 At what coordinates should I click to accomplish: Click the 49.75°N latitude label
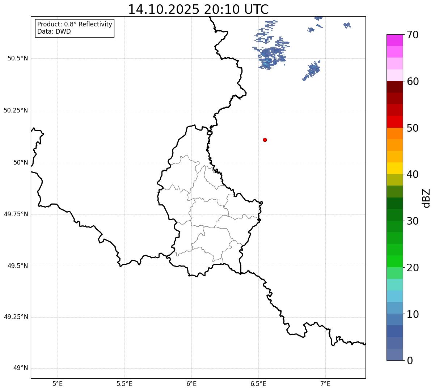click(16, 214)
